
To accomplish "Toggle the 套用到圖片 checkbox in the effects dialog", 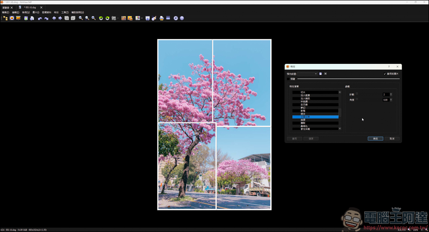I will (385, 74).
